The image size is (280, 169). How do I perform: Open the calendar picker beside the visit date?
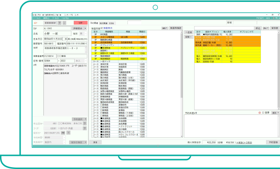click(63, 133)
